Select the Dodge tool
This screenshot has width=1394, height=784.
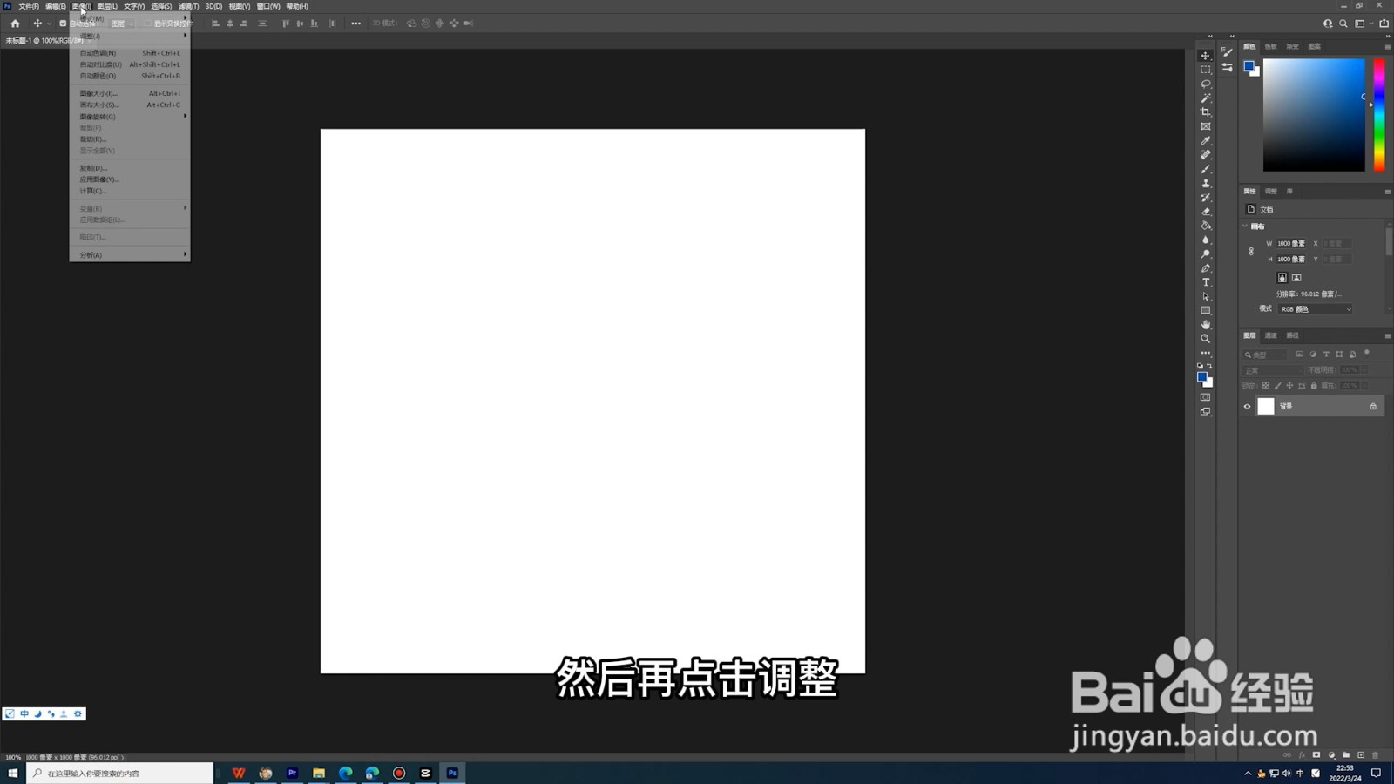pyautogui.click(x=1206, y=253)
